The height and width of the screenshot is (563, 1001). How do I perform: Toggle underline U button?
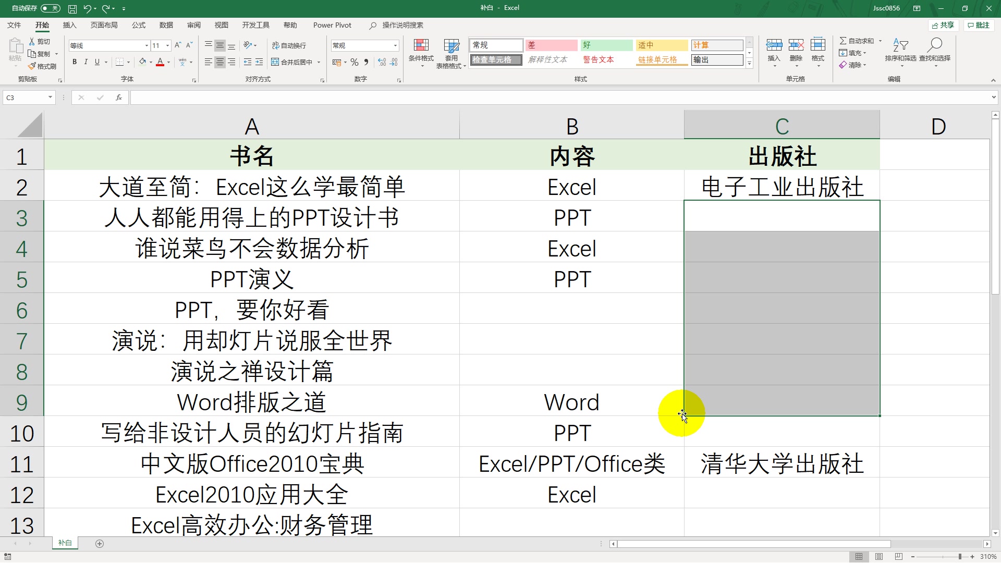point(97,62)
